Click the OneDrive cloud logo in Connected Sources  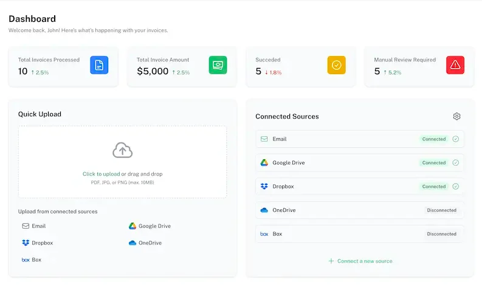click(x=264, y=210)
